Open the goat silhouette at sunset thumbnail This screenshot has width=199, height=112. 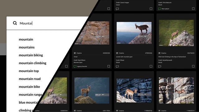tap(134, 33)
